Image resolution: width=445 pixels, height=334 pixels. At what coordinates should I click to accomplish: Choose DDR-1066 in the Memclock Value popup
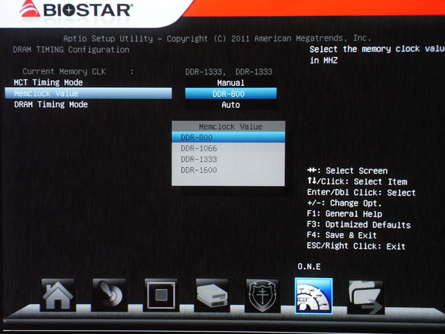(228, 148)
